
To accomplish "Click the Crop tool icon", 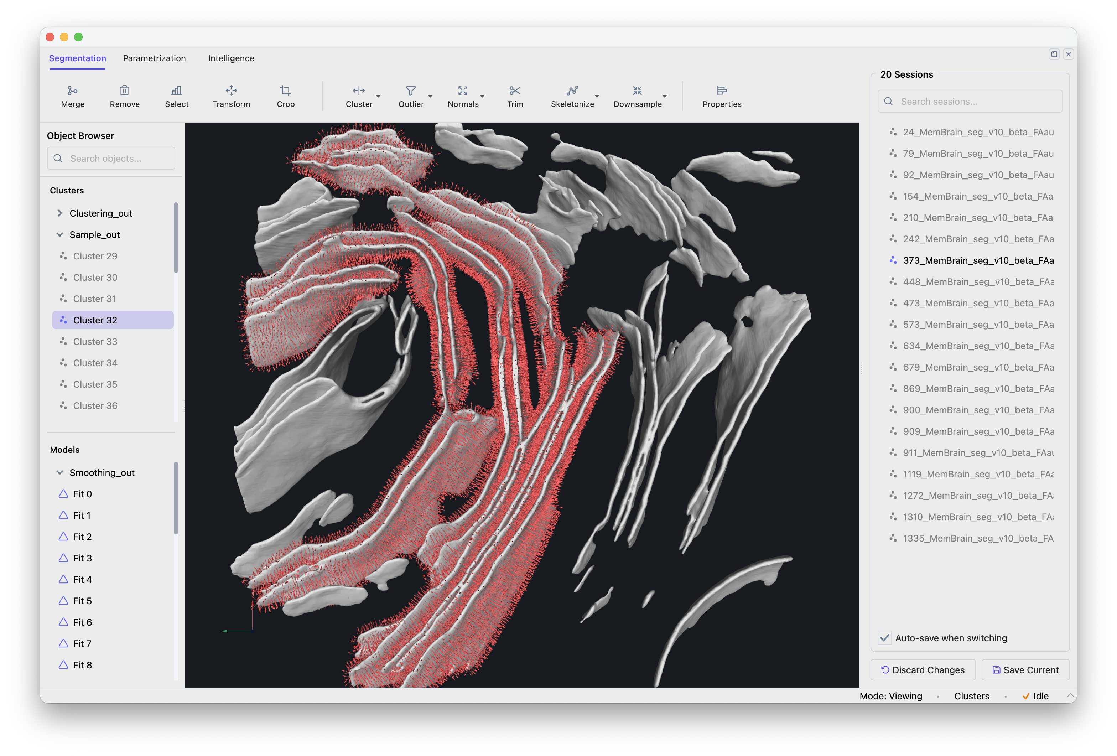I will pyautogui.click(x=286, y=91).
